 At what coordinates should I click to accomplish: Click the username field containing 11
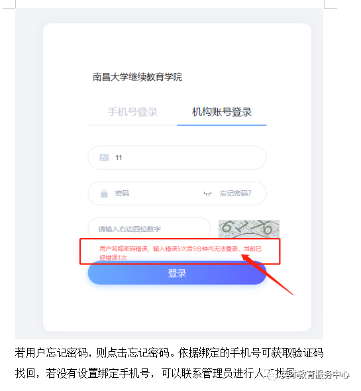point(177,158)
